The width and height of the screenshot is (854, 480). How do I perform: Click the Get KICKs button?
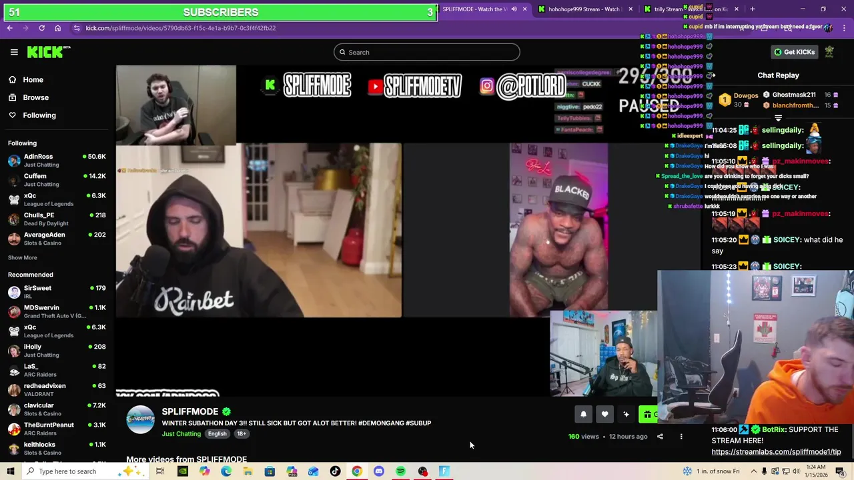pyautogui.click(x=794, y=52)
